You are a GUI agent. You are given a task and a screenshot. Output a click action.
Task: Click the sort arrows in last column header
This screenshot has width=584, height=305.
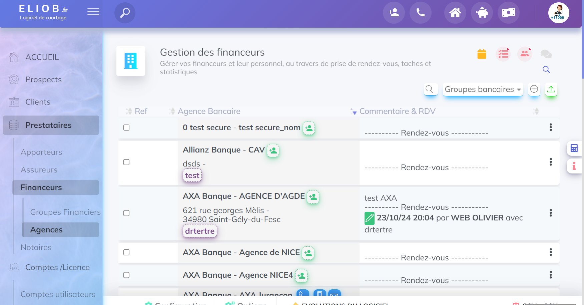pos(536,111)
